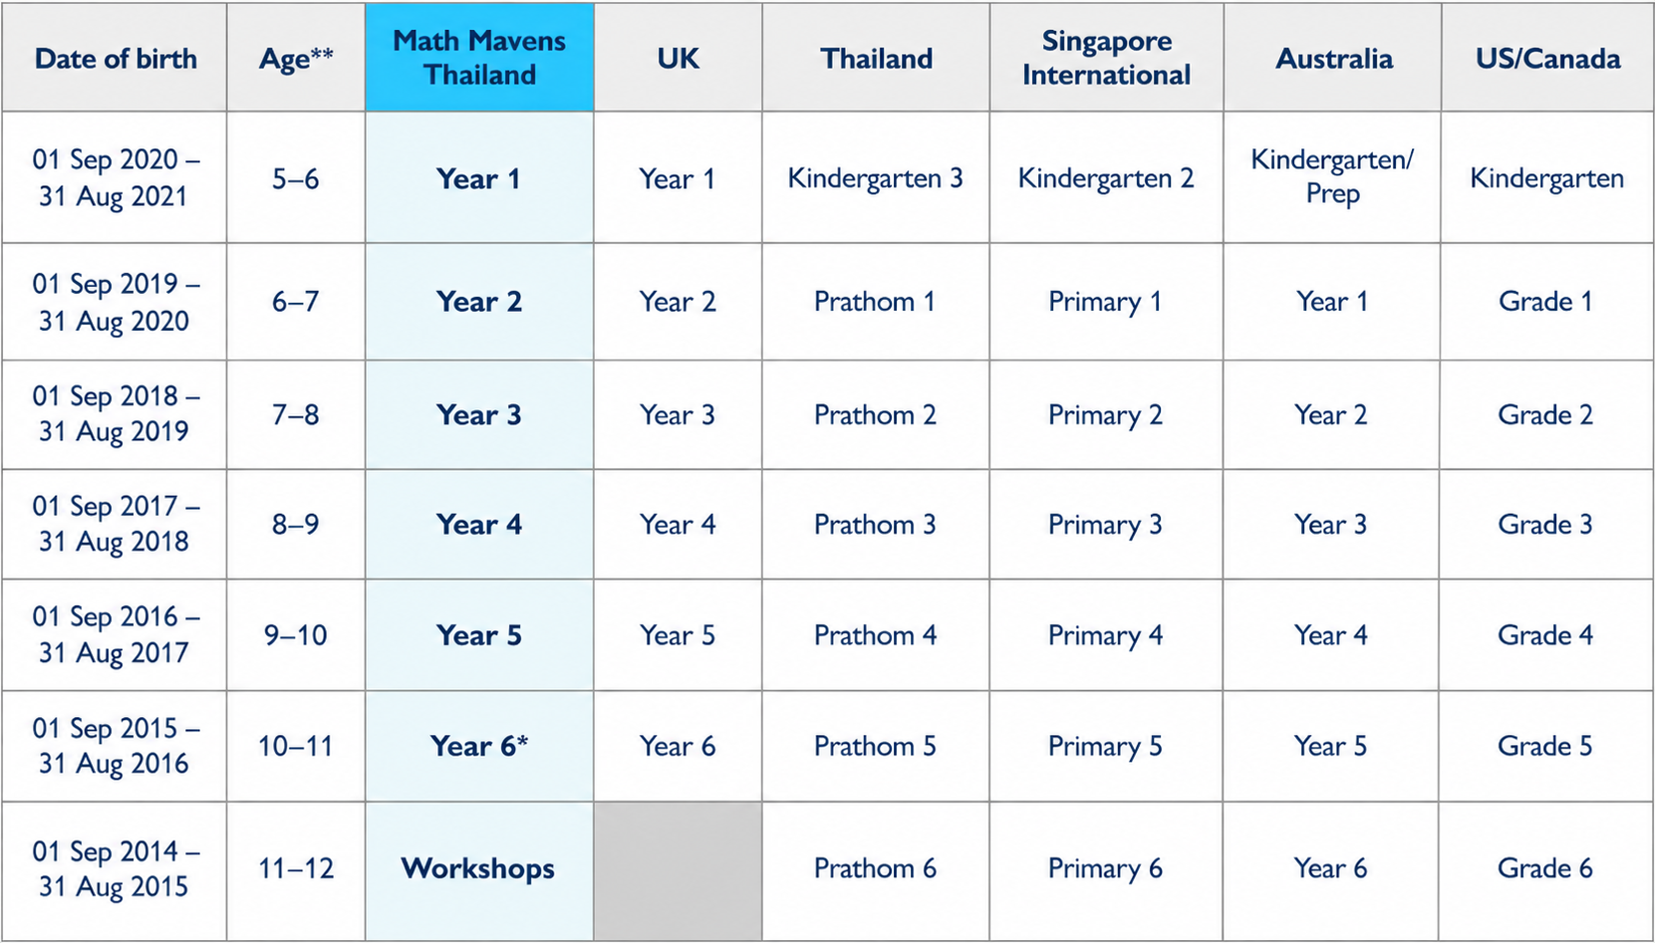Click the Age** column header
This screenshot has height=943, width=1655.
[x=296, y=57]
